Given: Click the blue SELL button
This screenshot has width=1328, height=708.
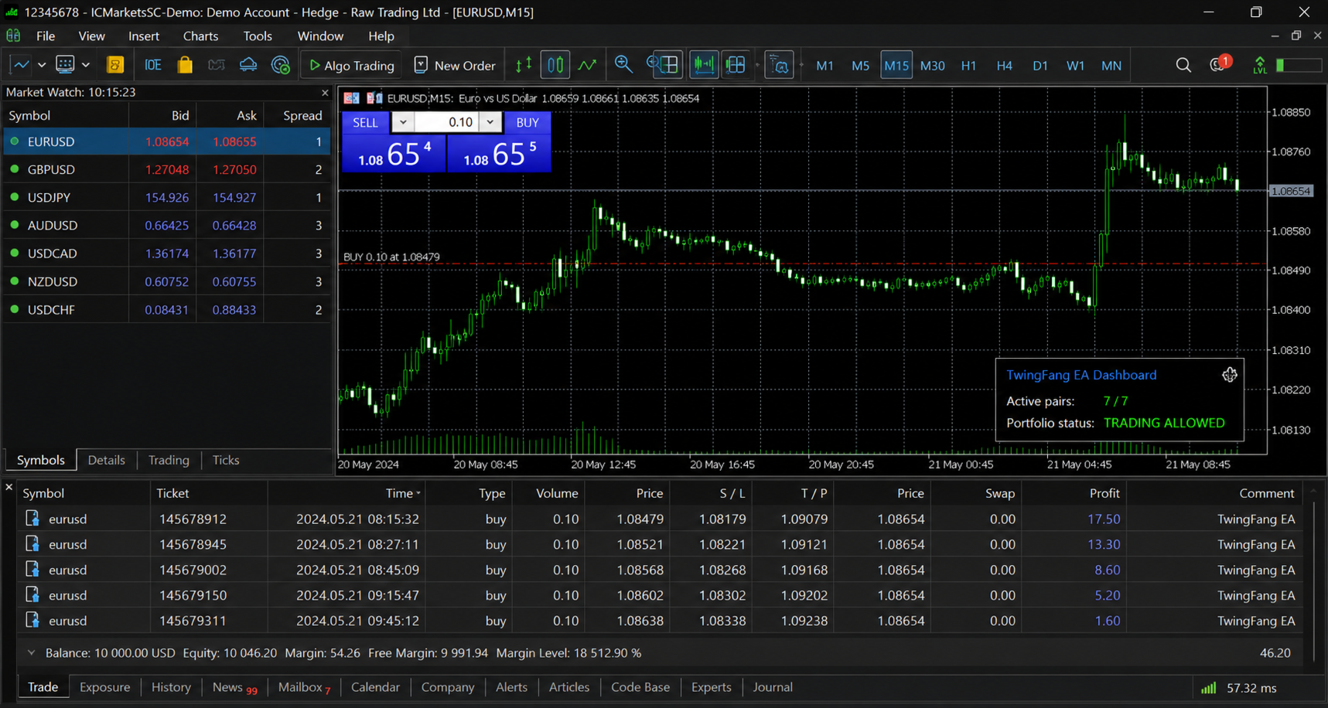Looking at the screenshot, I should [365, 122].
